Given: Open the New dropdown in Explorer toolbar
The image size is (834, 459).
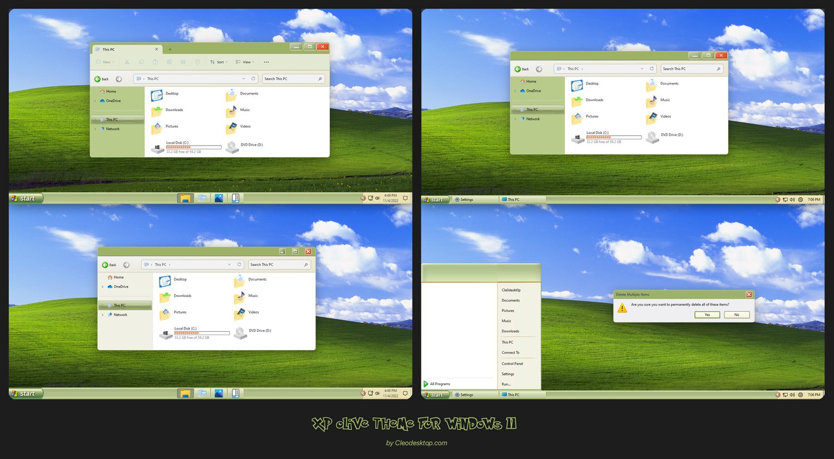Looking at the screenshot, I should (x=105, y=62).
